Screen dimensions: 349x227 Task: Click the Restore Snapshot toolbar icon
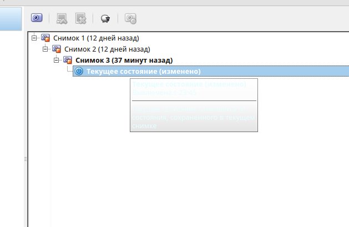(62, 18)
